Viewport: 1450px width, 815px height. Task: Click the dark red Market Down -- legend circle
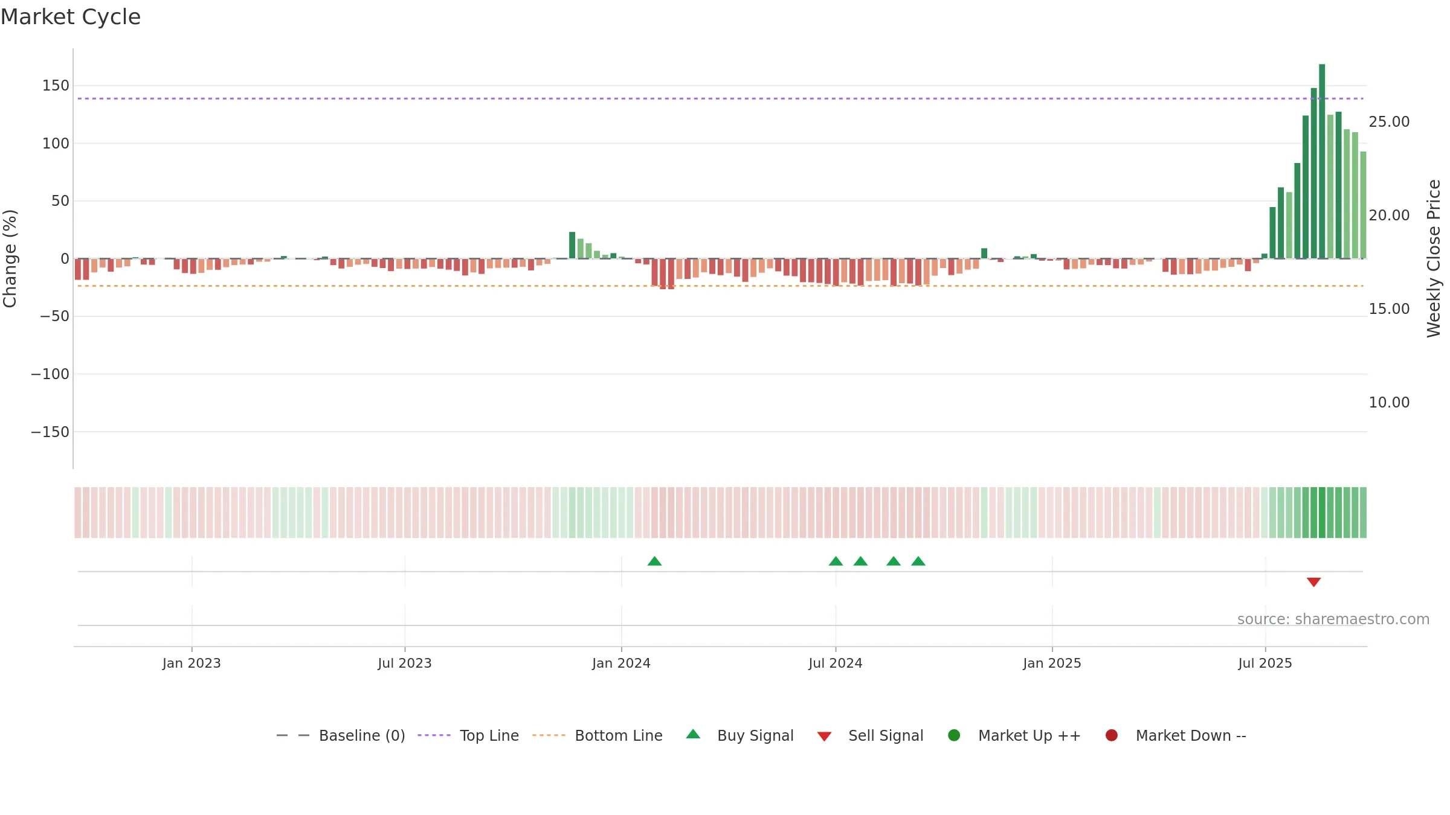click(1111, 735)
